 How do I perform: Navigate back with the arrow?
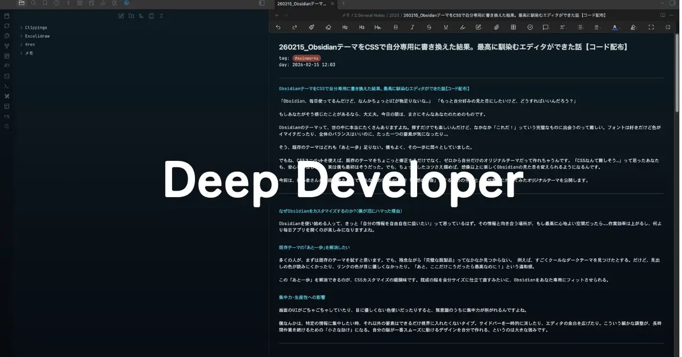coord(277,15)
